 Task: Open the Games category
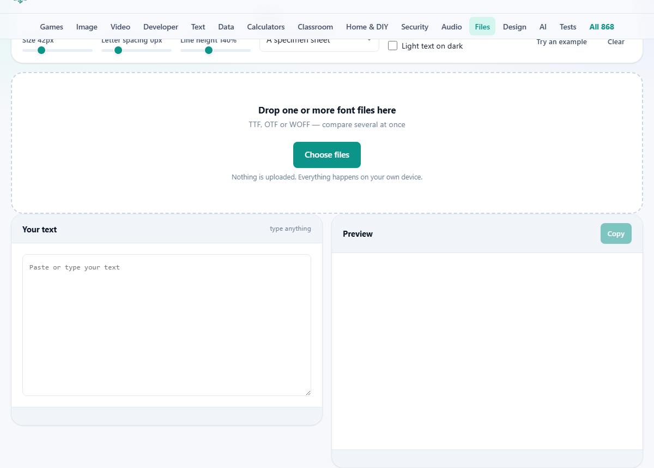pos(52,27)
